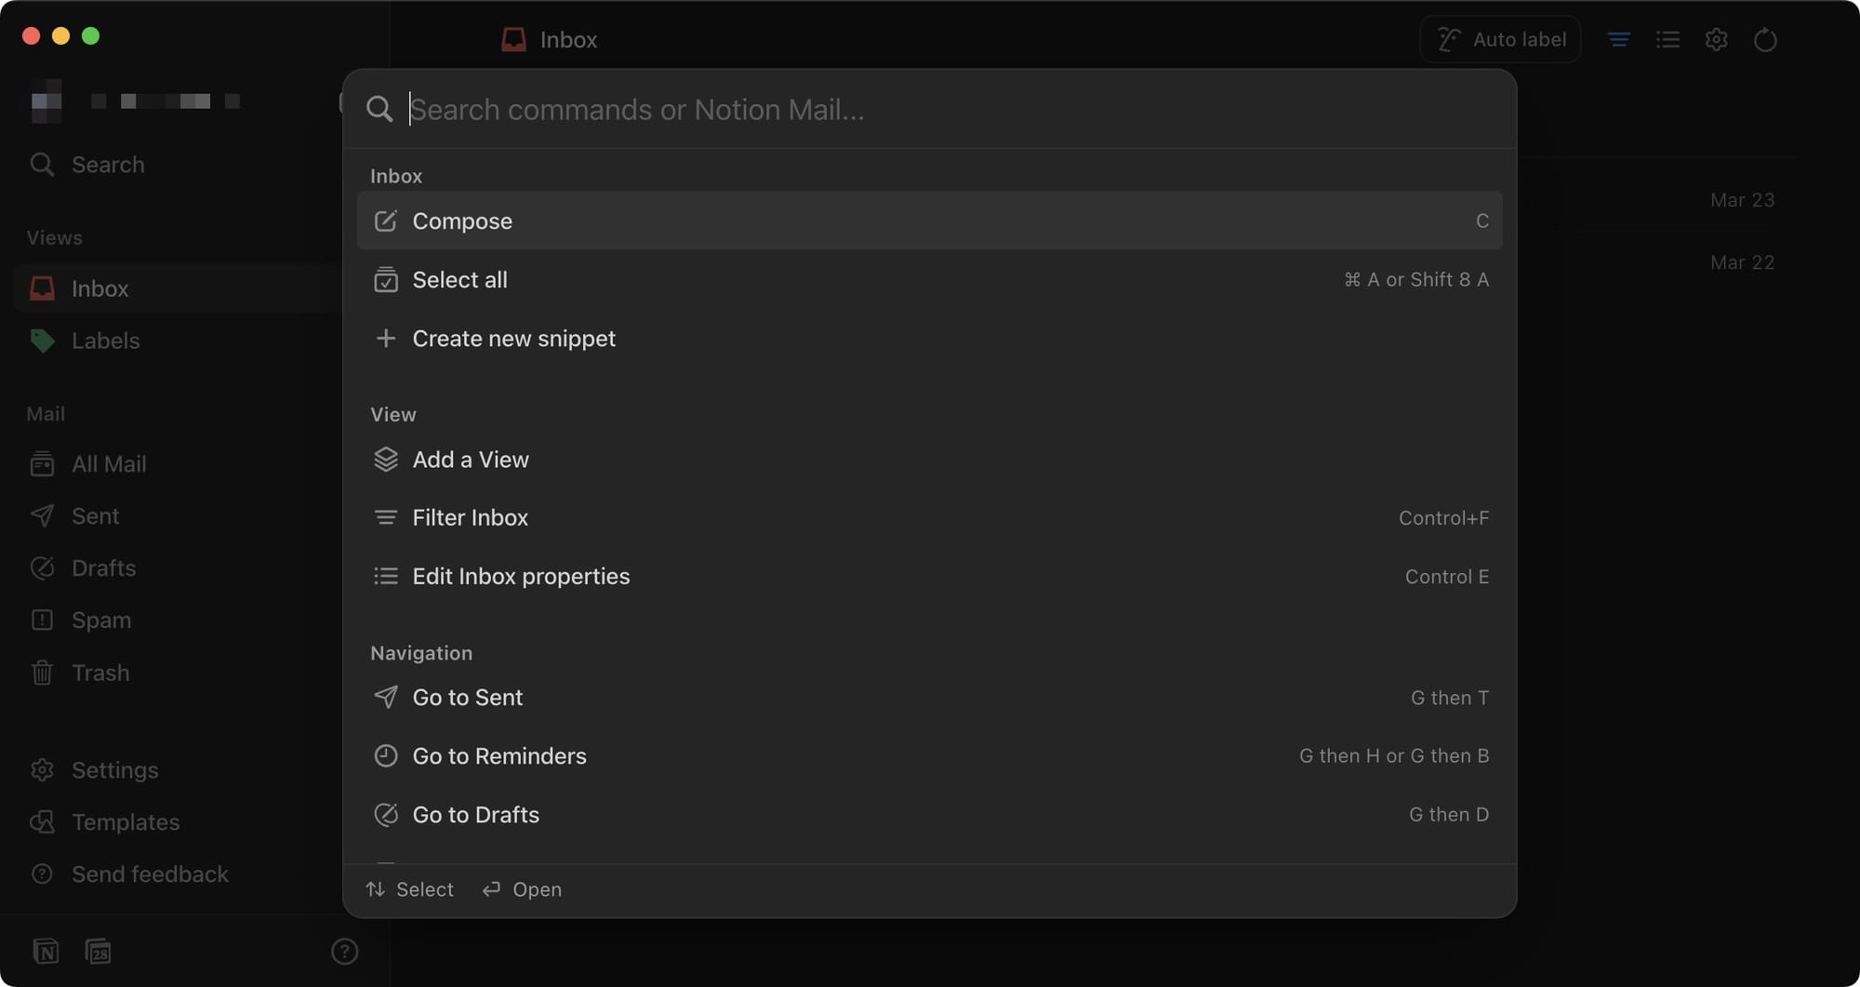Open the account switcher at sidebar top
The height and width of the screenshot is (987, 1860).
pyautogui.click(x=136, y=100)
